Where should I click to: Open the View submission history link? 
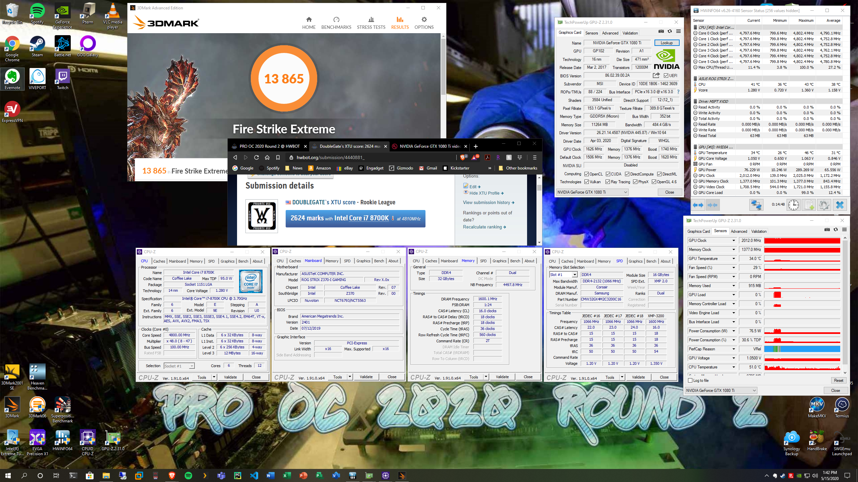pos(489,202)
